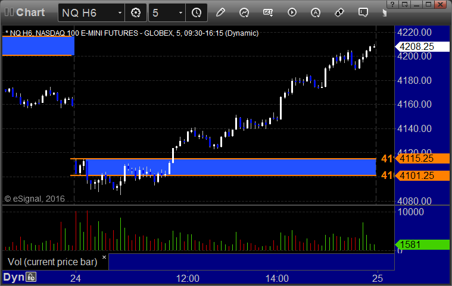Click the swap arrows diamond icon

pyautogui.click(x=339, y=12)
